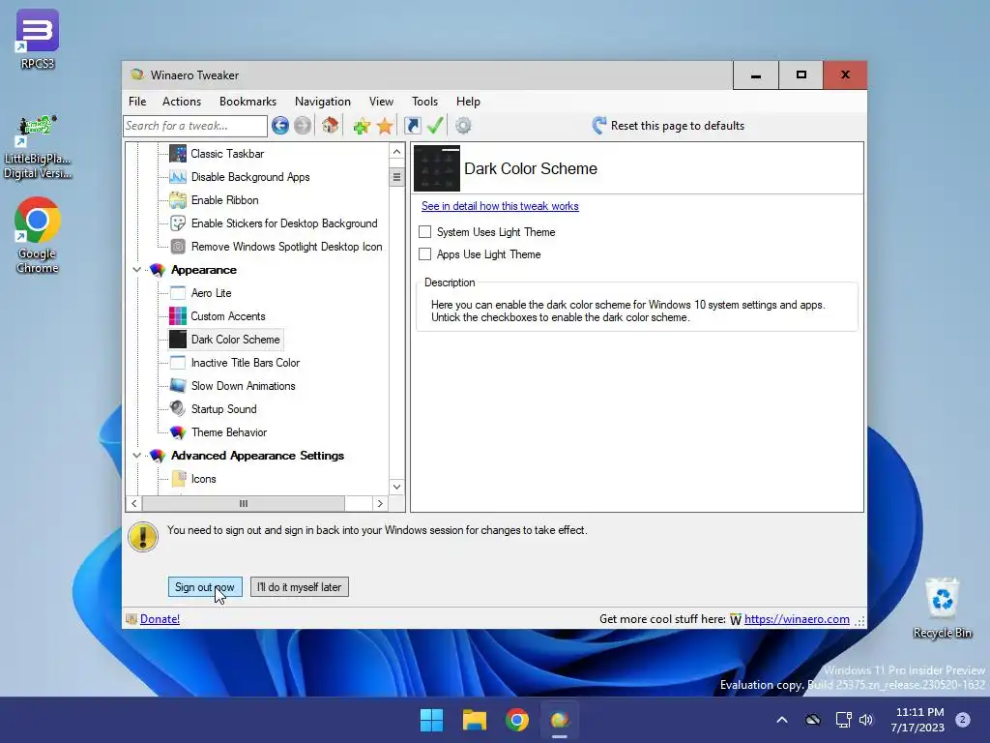990x743 pixels.
Task: Open the File menu
Action: pyautogui.click(x=137, y=101)
